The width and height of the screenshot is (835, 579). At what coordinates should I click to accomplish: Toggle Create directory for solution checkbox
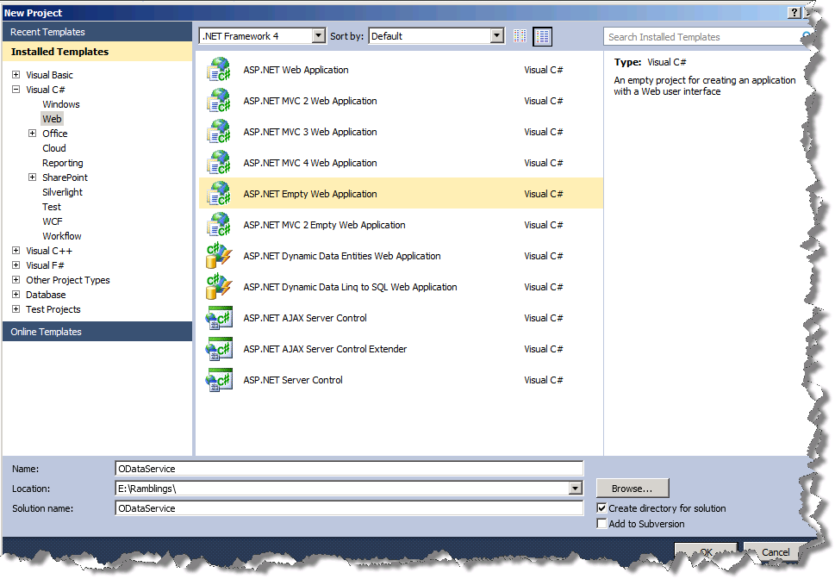coord(601,508)
